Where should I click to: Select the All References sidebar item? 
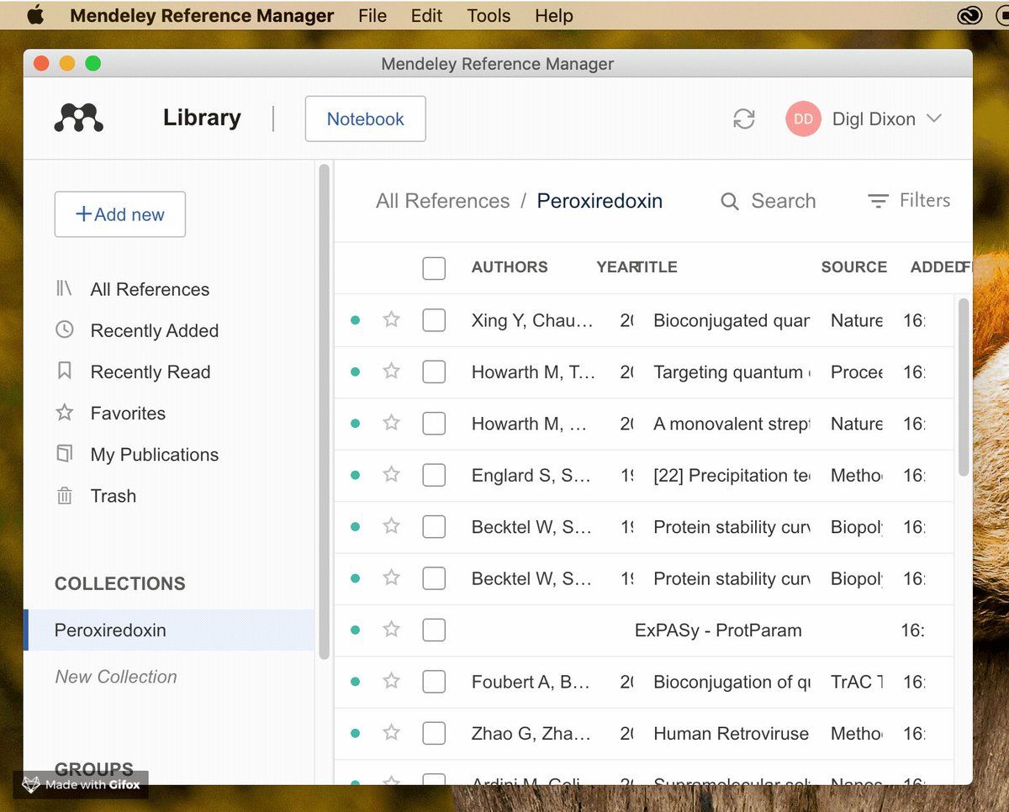(150, 289)
